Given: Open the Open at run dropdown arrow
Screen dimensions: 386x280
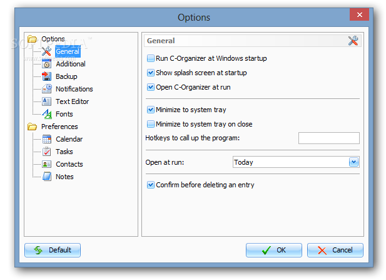Looking at the screenshot, I should pyautogui.click(x=353, y=162).
